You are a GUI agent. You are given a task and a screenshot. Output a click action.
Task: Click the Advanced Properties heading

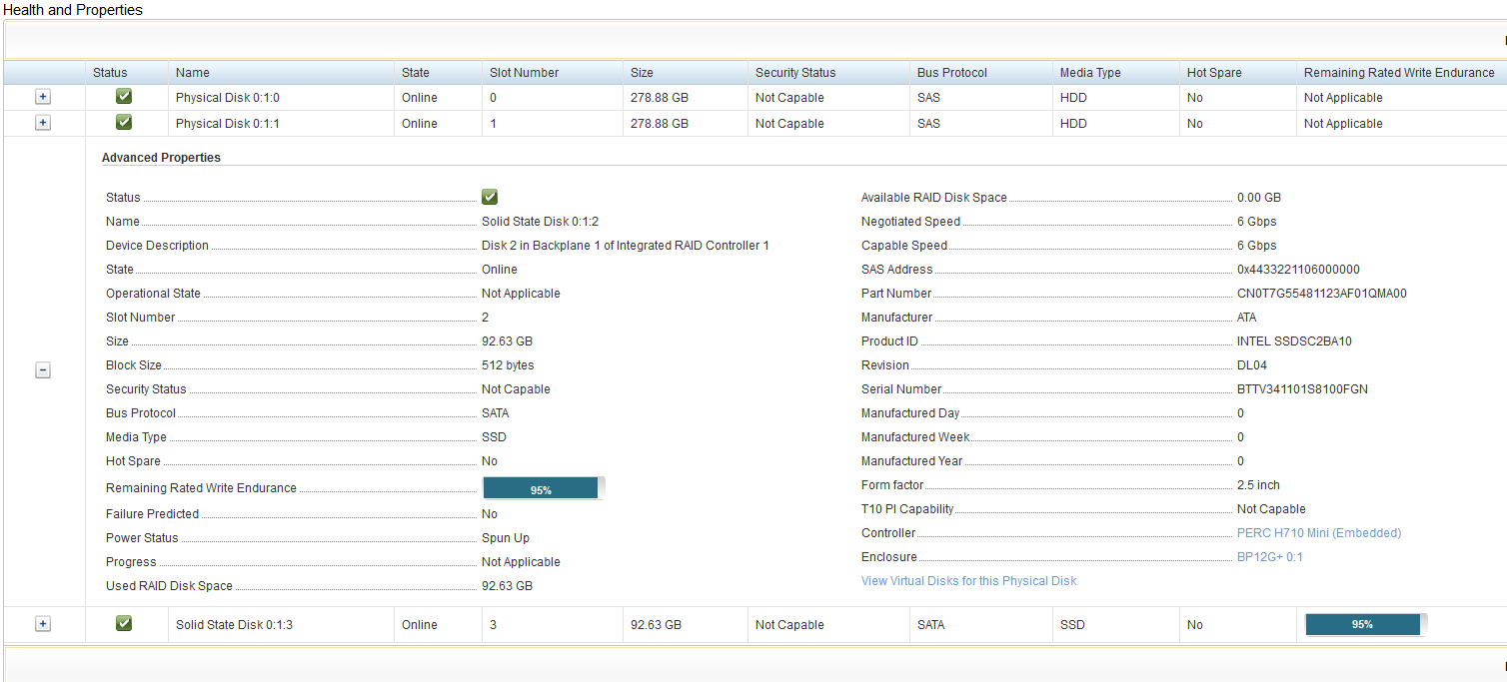tap(161, 158)
